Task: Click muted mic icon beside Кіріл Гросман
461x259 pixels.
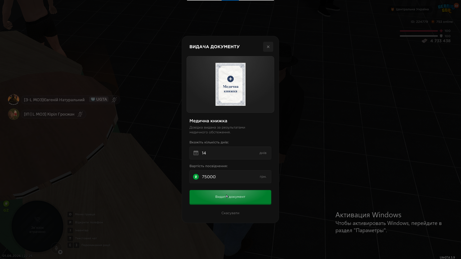Action: tap(80, 114)
